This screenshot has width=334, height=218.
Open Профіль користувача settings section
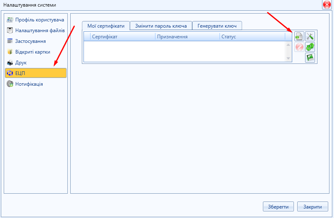36,20
